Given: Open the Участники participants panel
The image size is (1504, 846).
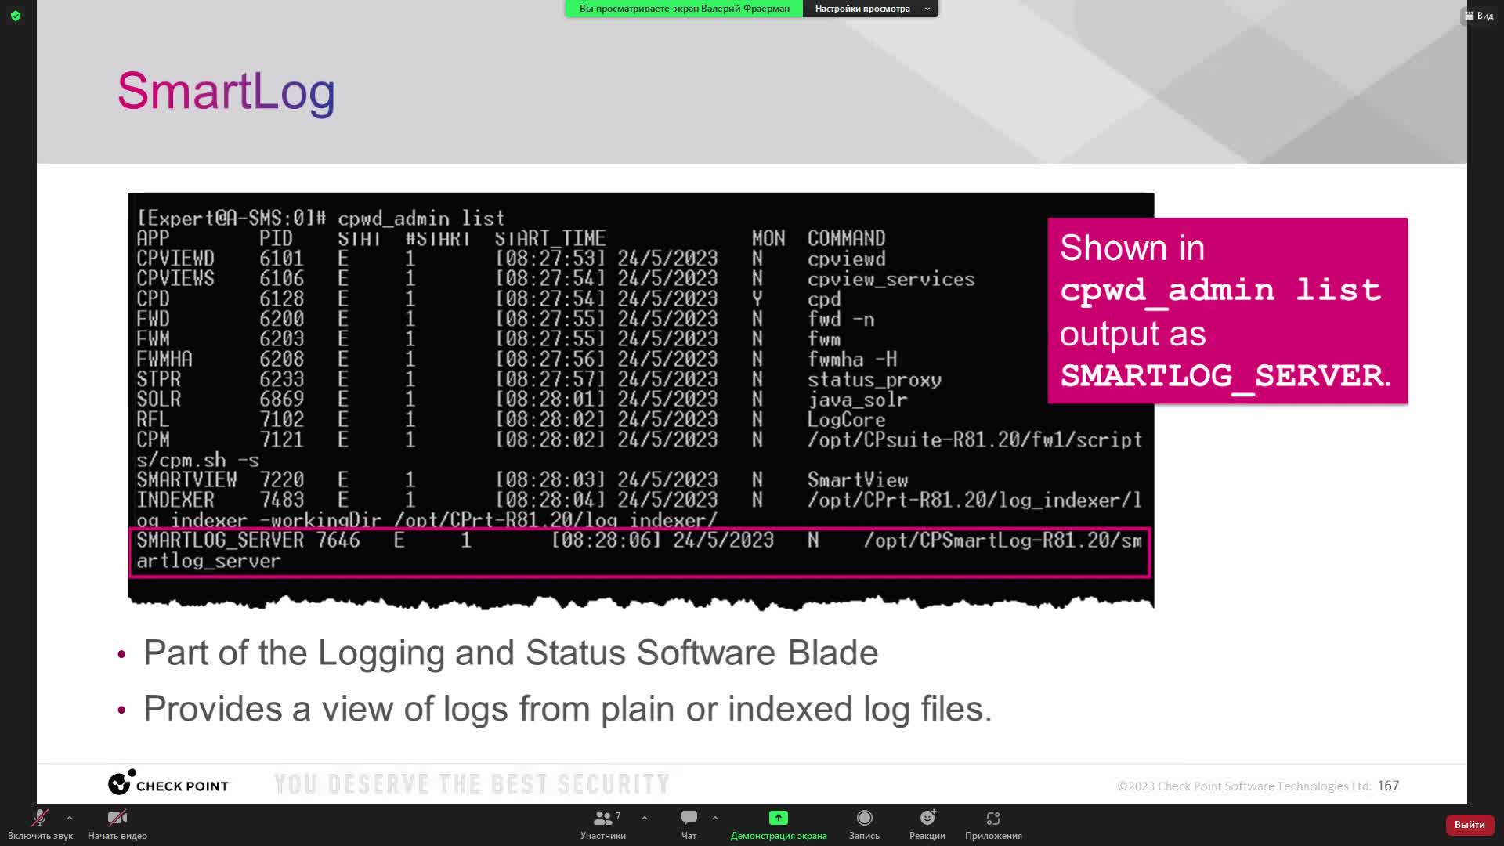Looking at the screenshot, I should (602, 824).
